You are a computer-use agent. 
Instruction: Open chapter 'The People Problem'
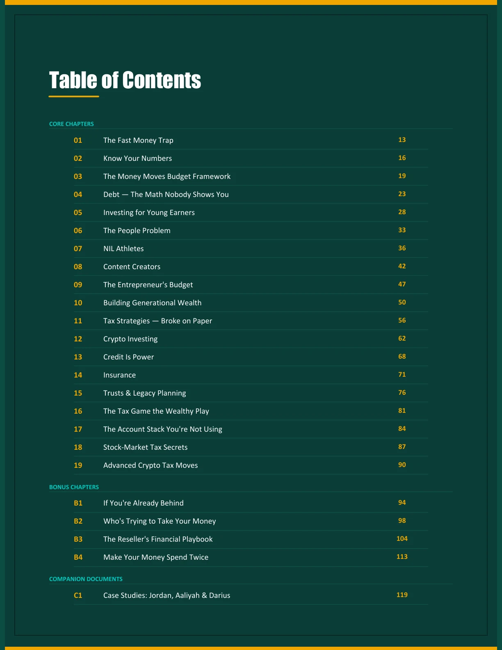point(137,231)
